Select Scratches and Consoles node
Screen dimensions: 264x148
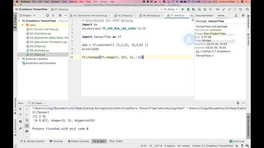(x=40, y=63)
